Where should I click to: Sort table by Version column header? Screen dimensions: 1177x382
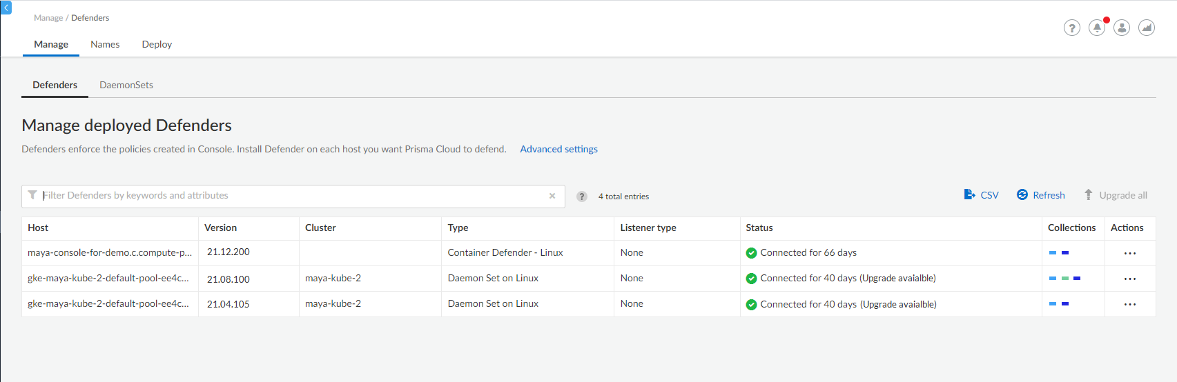click(220, 228)
